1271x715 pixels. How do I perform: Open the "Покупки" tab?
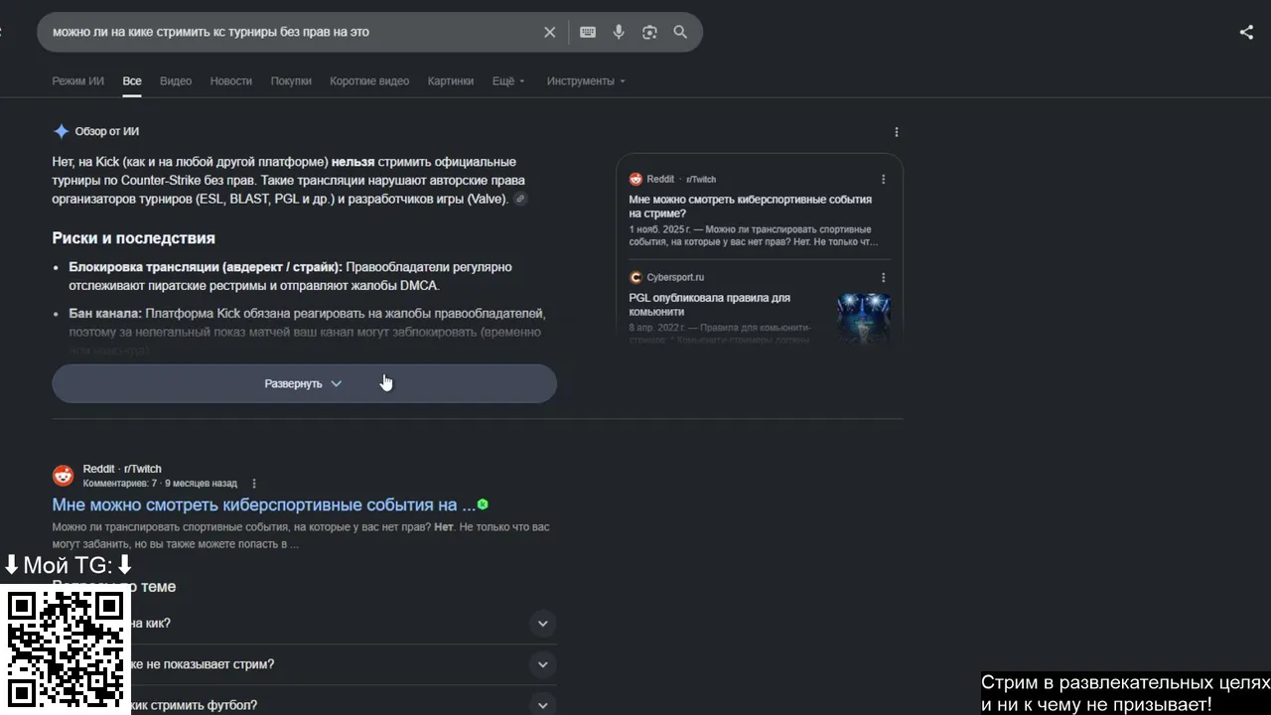tap(291, 81)
